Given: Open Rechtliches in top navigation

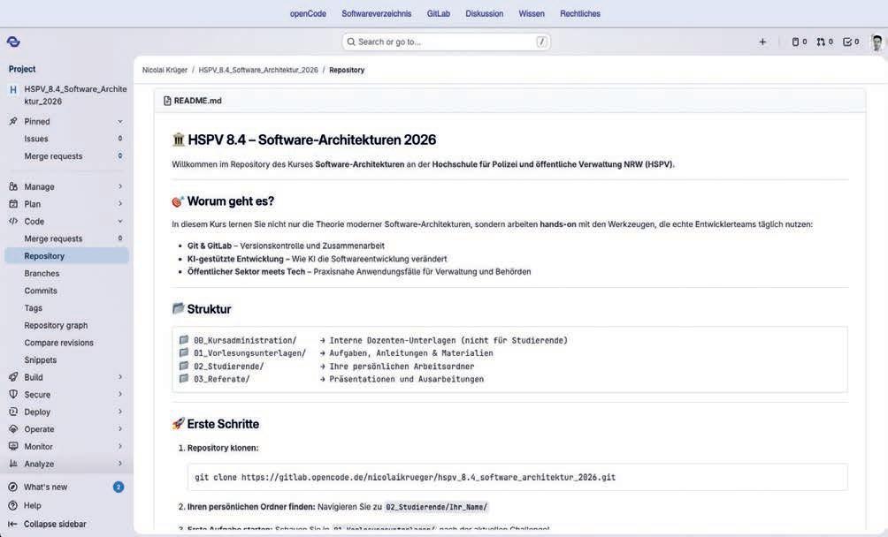Looking at the screenshot, I should click(x=580, y=13).
